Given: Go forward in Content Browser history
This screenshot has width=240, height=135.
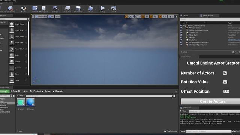Looking at the screenshot, I should pyautogui.click(x=27, y=91).
